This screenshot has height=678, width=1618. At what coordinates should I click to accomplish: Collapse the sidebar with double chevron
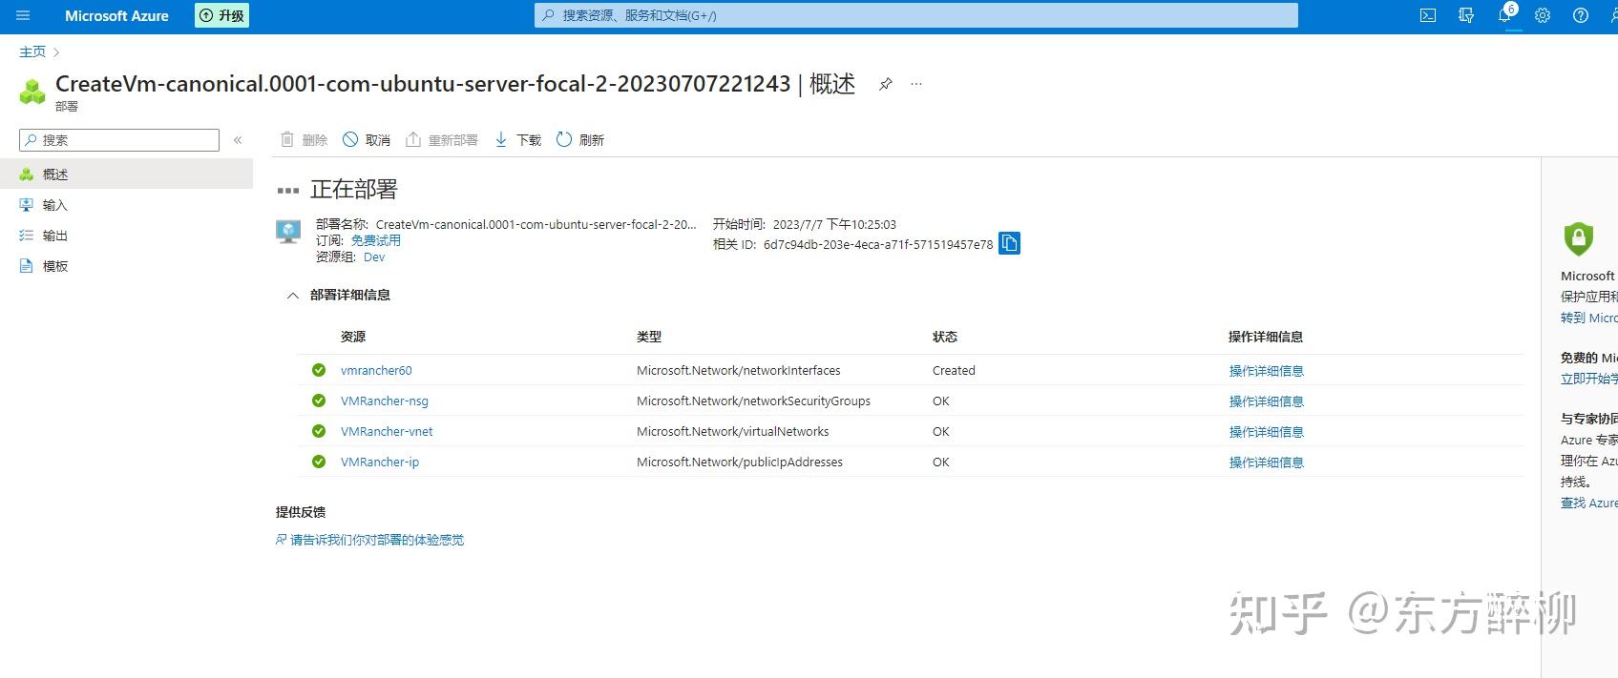pyautogui.click(x=238, y=140)
